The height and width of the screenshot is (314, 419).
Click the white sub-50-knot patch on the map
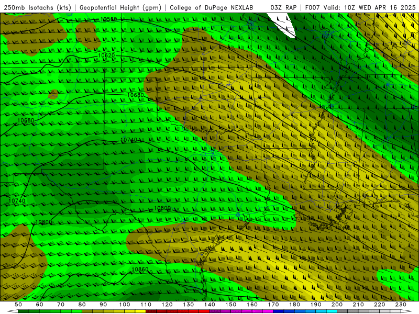pos(283,25)
